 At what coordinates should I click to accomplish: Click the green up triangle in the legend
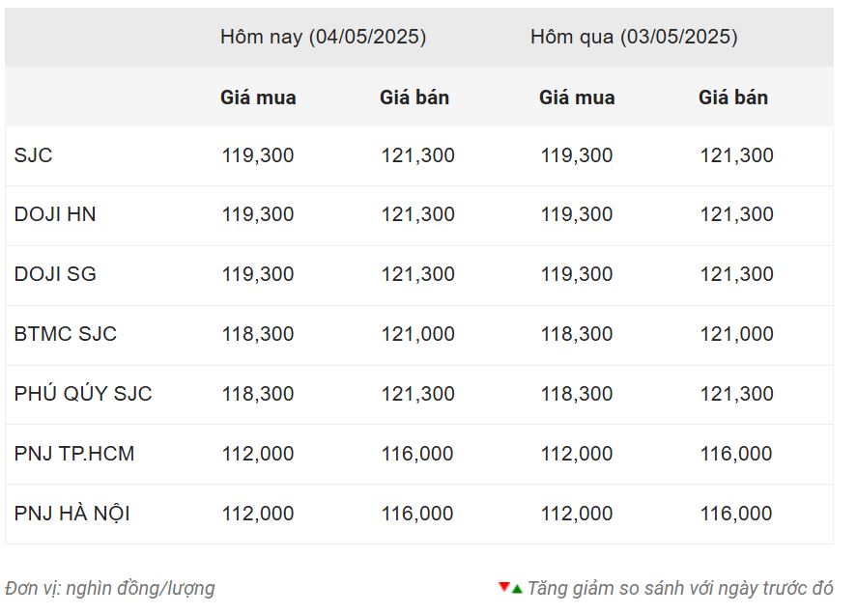[517, 588]
